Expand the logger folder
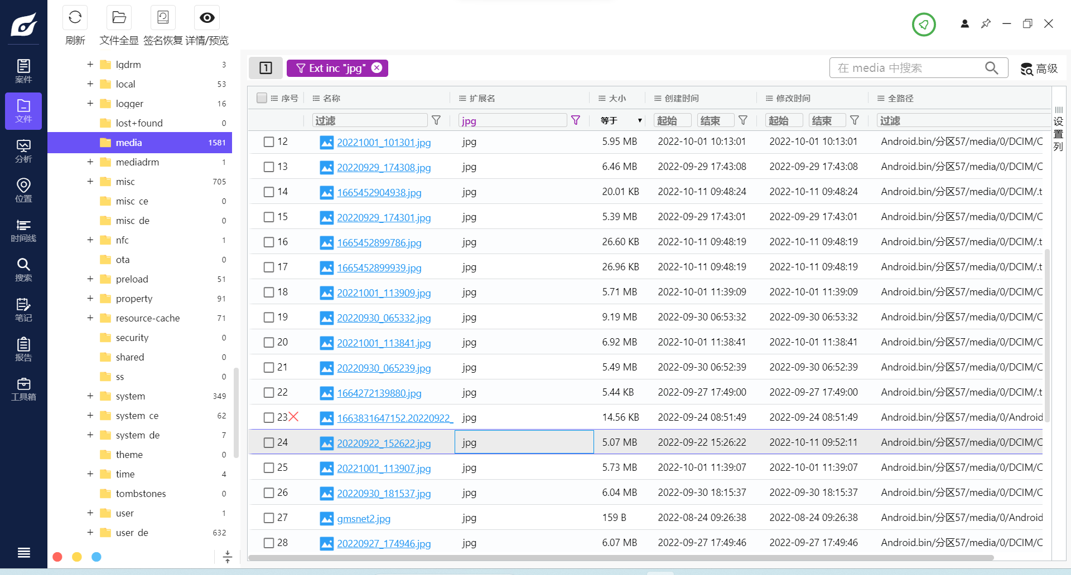1071x575 pixels. click(90, 104)
